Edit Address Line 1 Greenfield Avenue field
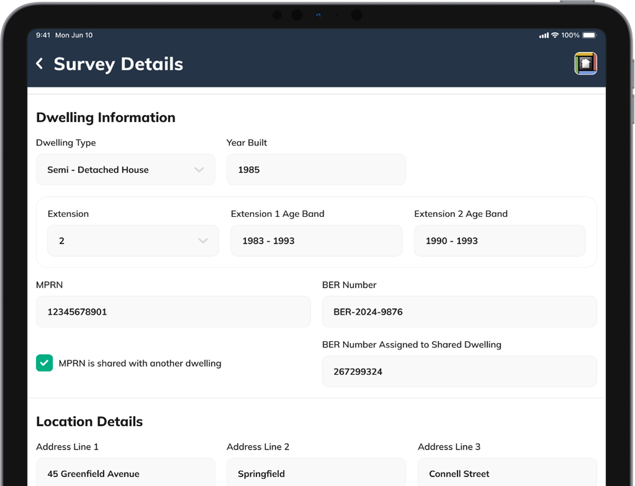 click(125, 473)
